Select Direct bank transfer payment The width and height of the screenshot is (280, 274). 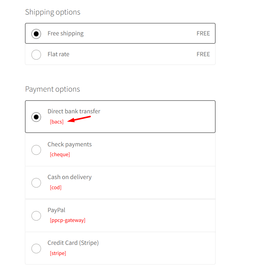click(x=36, y=117)
